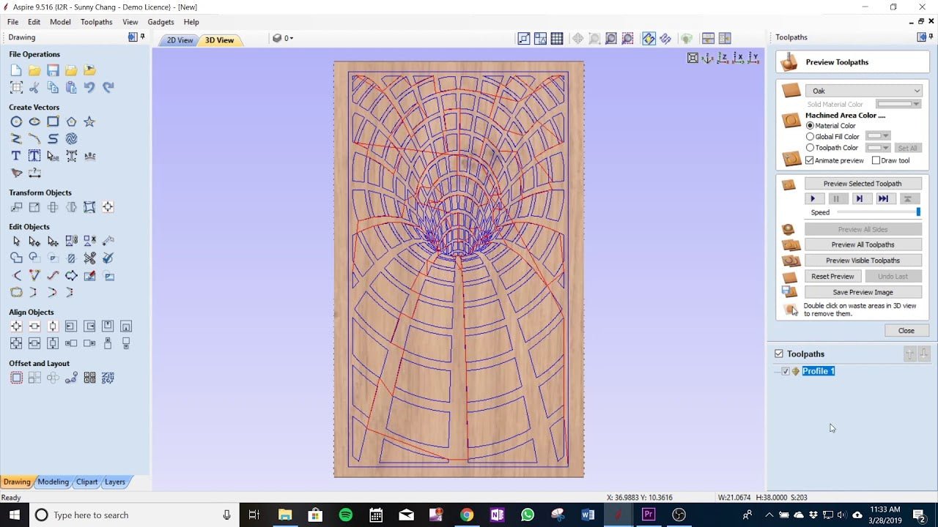Open the Gadgets menu

[160, 22]
